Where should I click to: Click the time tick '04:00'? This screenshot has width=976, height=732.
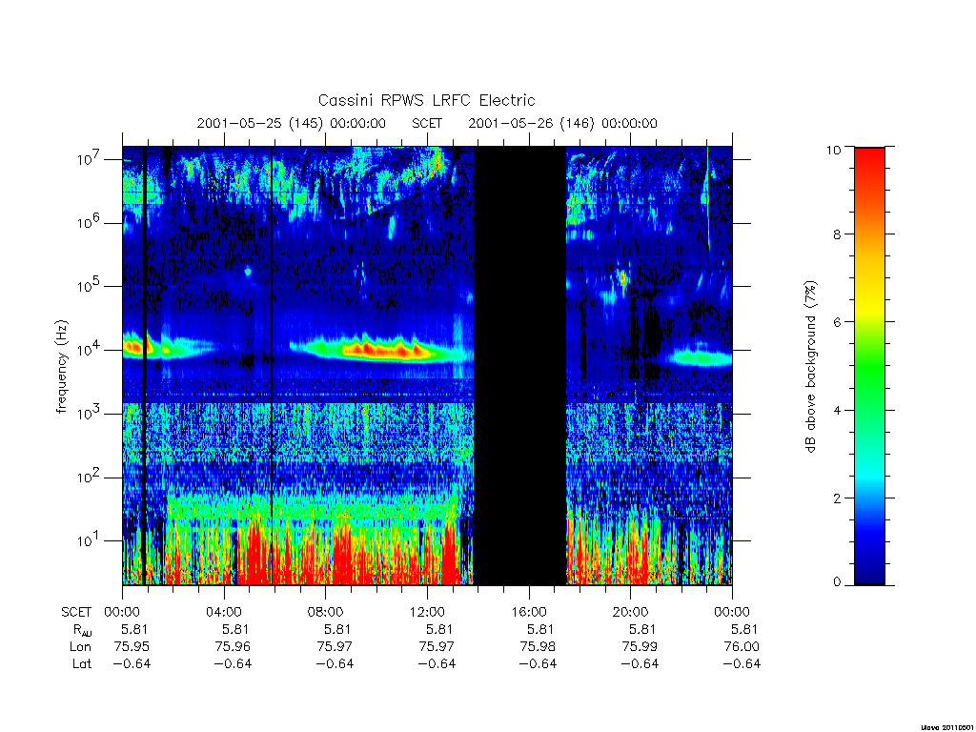(223, 612)
